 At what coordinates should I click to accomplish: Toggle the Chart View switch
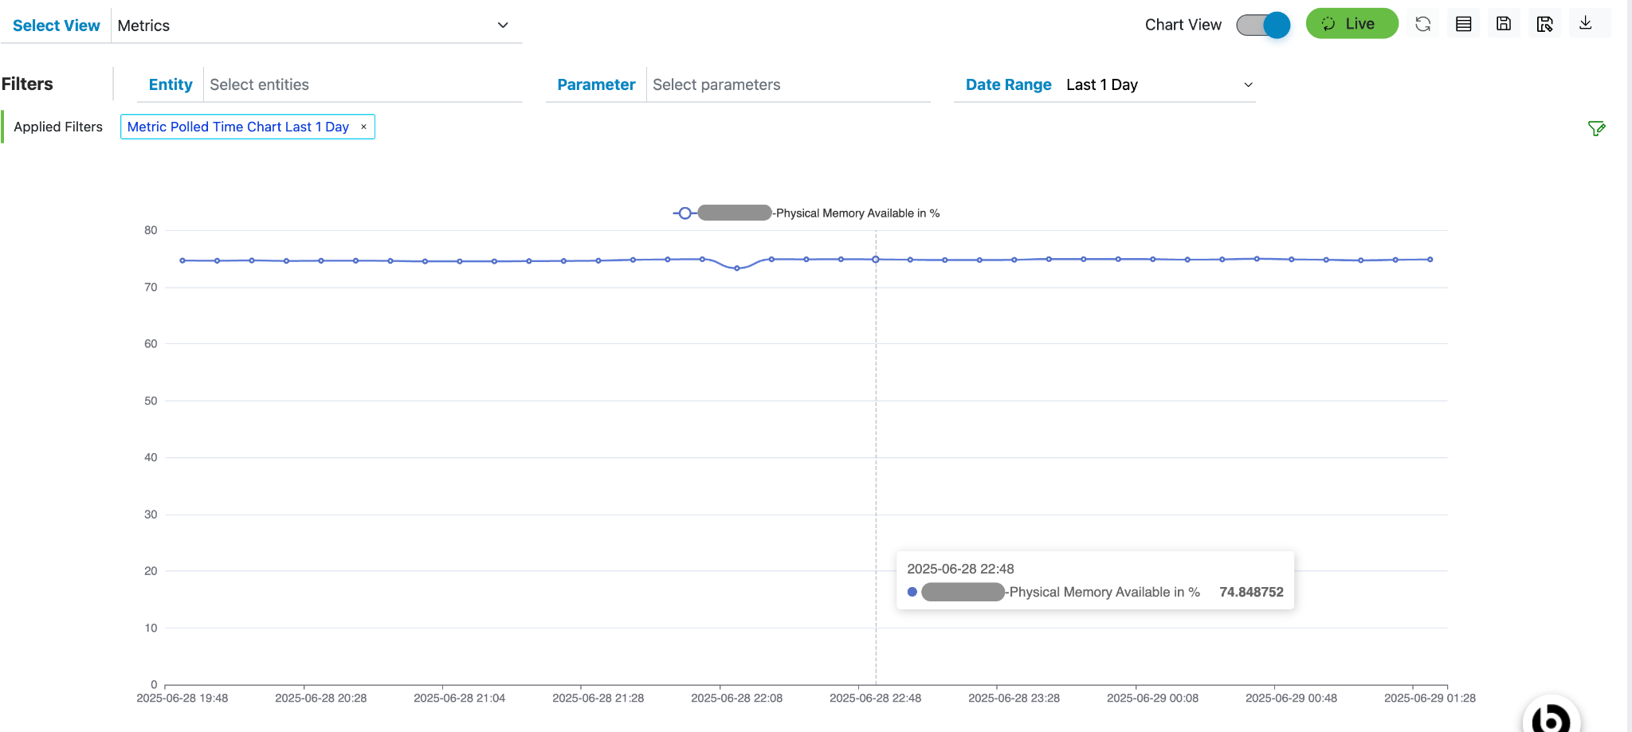point(1263,25)
